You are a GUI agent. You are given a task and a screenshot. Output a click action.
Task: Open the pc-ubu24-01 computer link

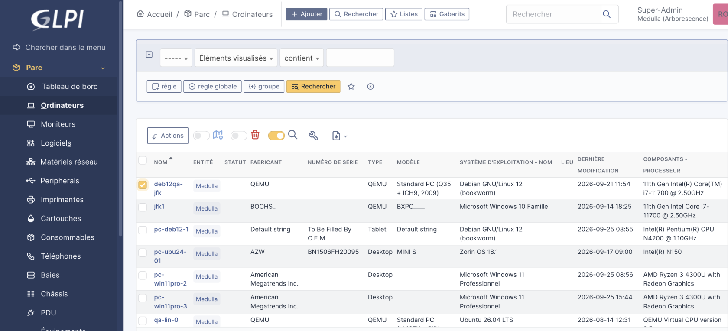click(170, 256)
